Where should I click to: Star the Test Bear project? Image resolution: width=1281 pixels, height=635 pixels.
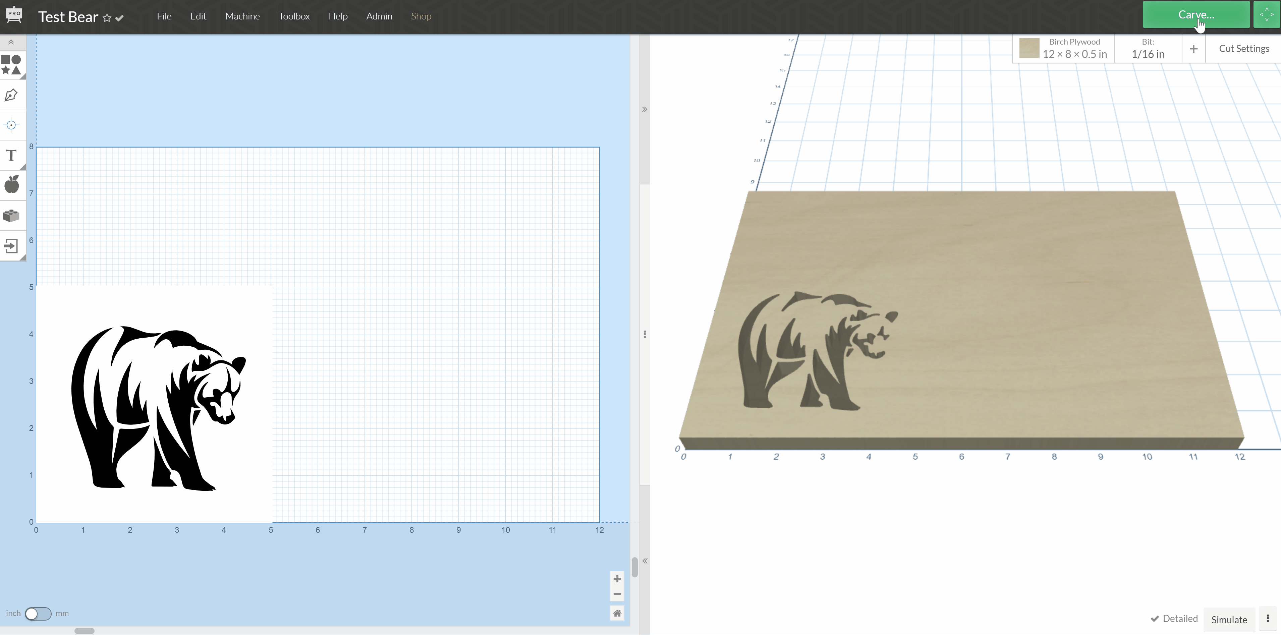tap(106, 18)
